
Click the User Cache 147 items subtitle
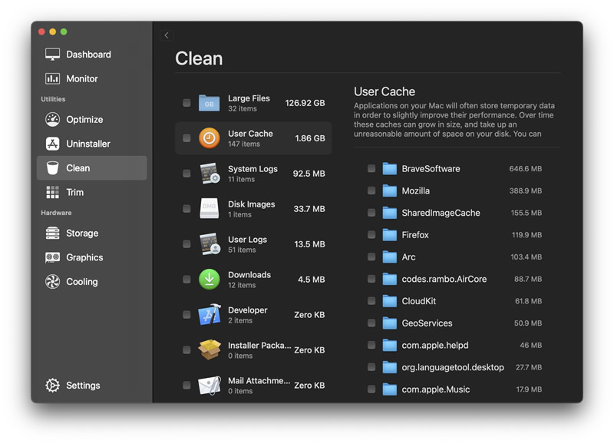244,144
